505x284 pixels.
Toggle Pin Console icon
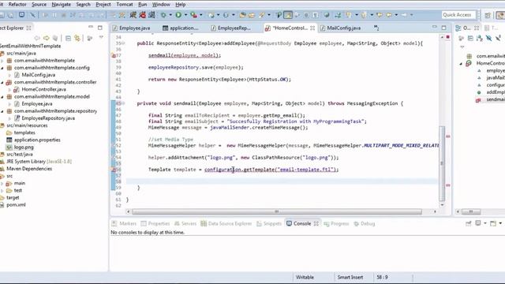tap(469, 223)
